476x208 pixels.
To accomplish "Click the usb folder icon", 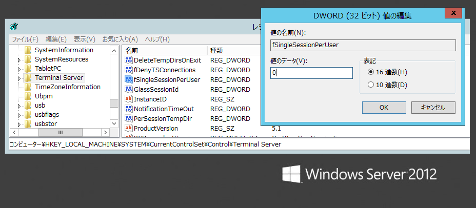I will tap(28, 106).
